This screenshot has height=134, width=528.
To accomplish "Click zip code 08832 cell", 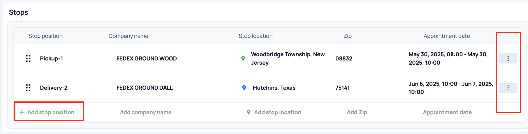I will pyautogui.click(x=344, y=59).
